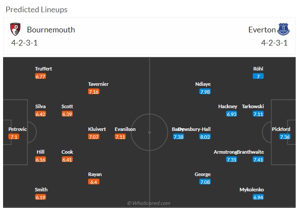
Task: Click Petrovic's 7.1 rating badge
Action: point(14,137)
